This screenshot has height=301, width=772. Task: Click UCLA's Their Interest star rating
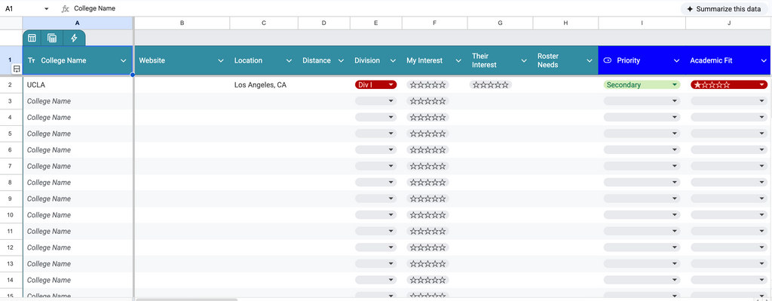[x=490, y=84]
